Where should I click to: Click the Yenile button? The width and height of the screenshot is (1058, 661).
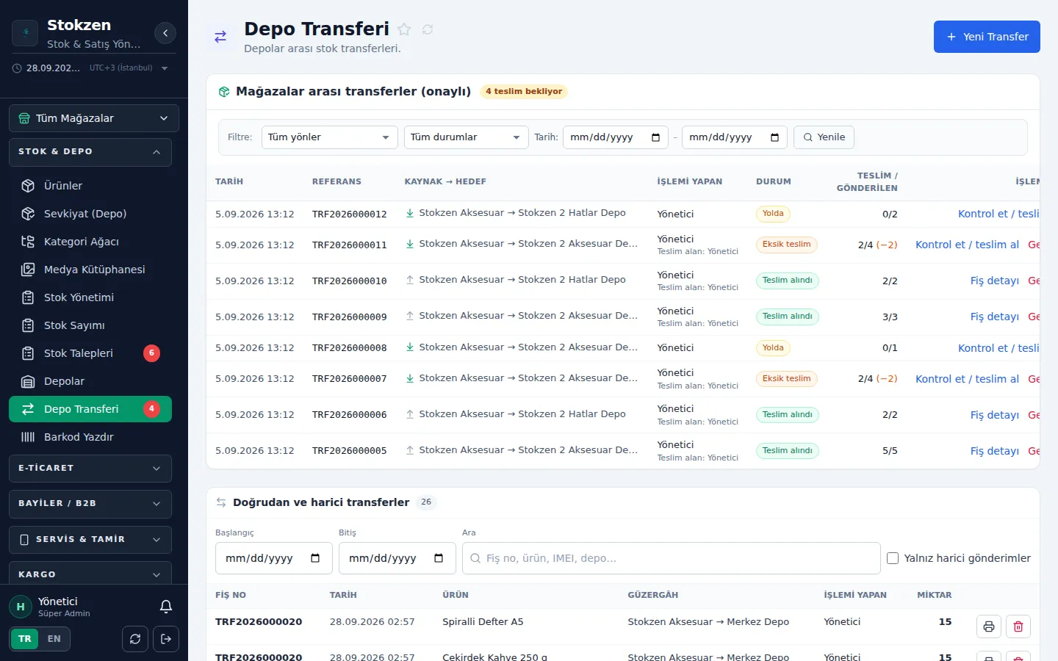coord(824,137)
